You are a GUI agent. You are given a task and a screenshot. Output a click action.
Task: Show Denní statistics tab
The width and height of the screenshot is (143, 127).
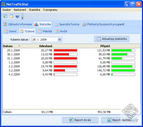(10, 31)
